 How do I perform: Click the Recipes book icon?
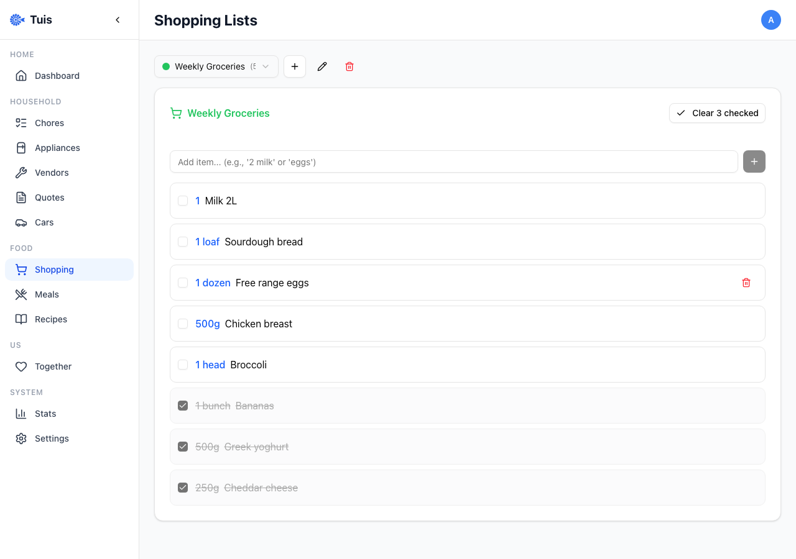click(21, 319)
